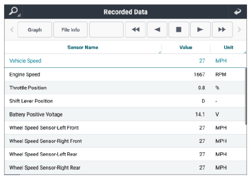
Task: Select the Engine Speed row
Action: 125,74
